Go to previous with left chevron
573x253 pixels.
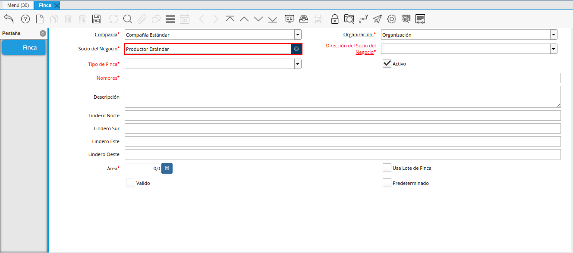[201, 19]
